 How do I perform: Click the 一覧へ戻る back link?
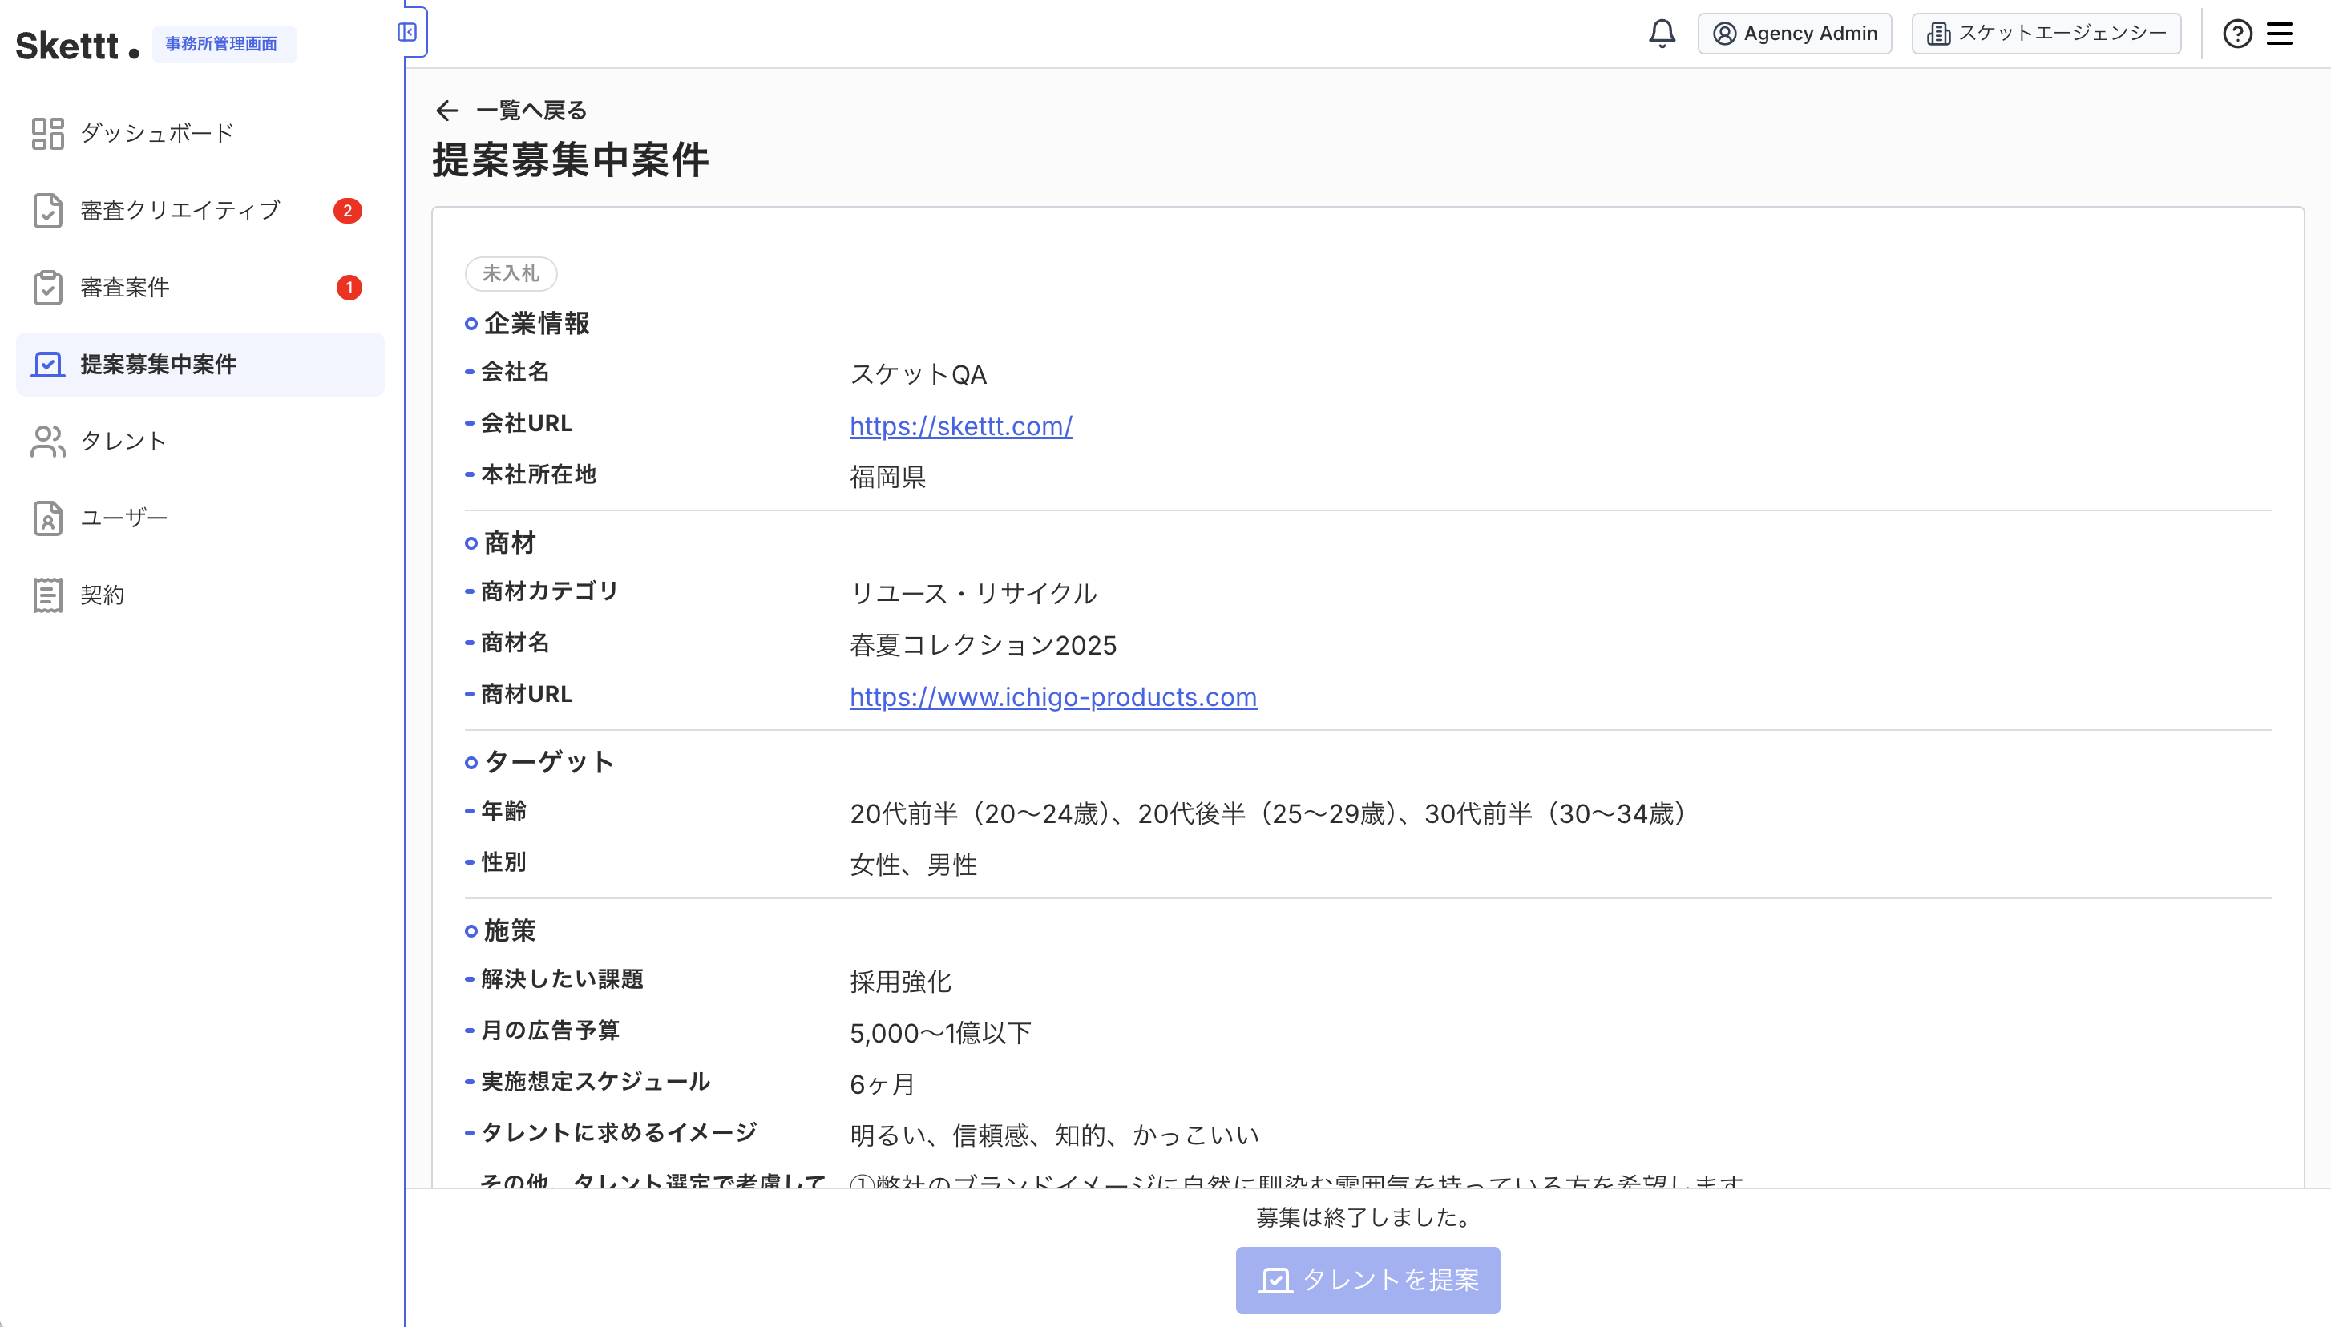pos(531,111)
